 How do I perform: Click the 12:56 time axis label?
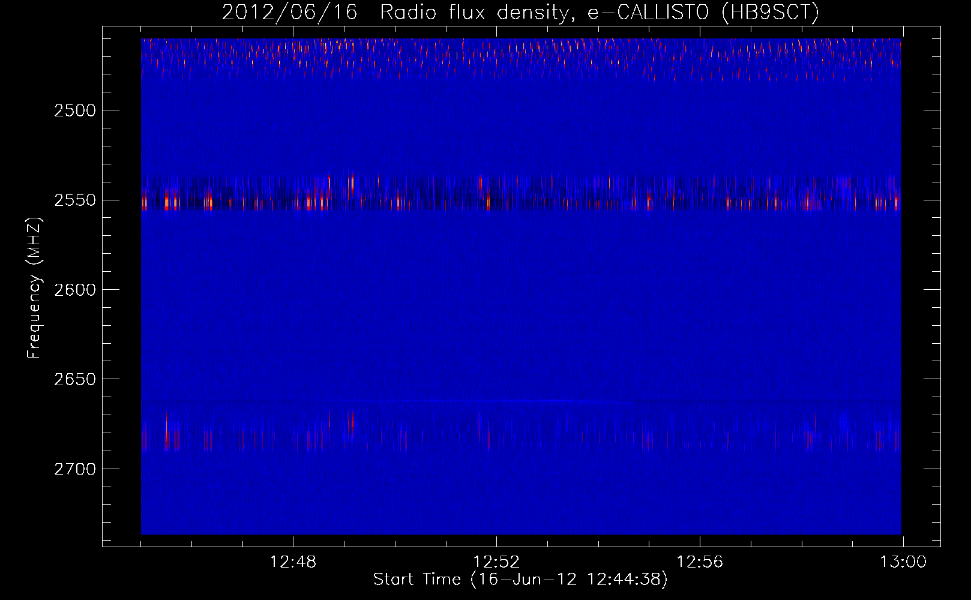click(700, 562)
